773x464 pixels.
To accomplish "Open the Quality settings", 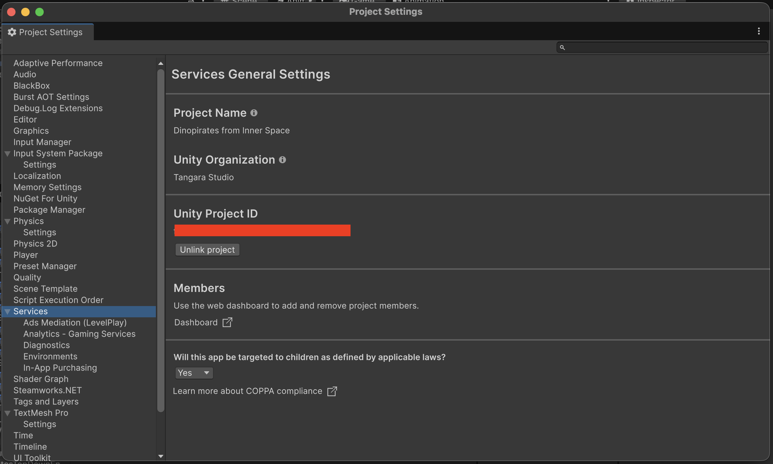I will tap(27, 277).
